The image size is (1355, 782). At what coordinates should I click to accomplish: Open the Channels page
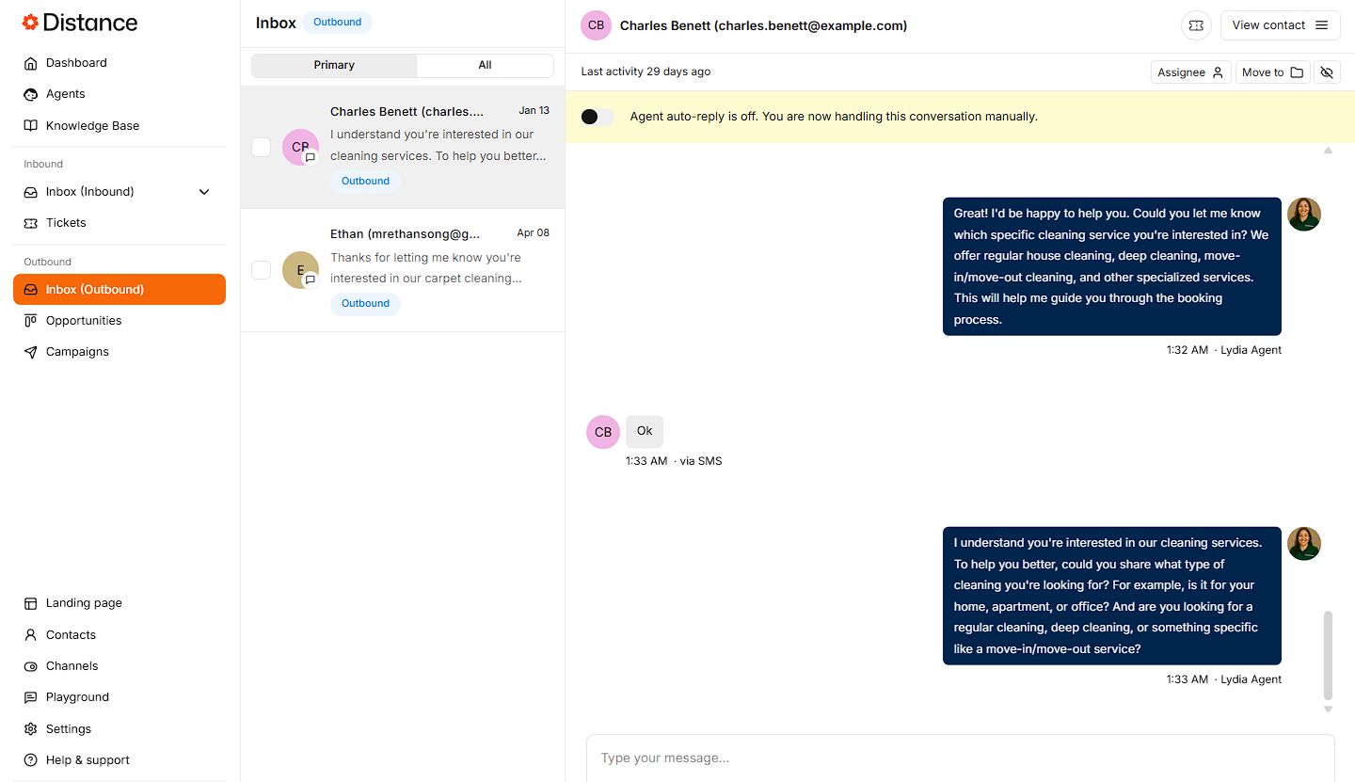[72, 666]
